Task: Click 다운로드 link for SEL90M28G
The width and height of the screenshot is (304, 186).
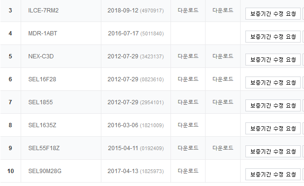Action: pos(188,171)
